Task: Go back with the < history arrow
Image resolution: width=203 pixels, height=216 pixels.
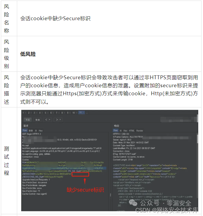Action: click(46, 120)
